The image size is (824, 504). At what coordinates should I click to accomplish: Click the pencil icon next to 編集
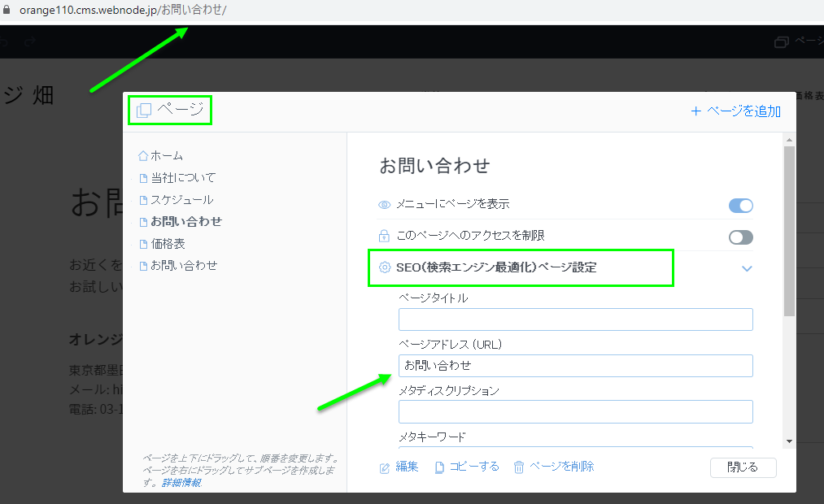click(385, 467)
